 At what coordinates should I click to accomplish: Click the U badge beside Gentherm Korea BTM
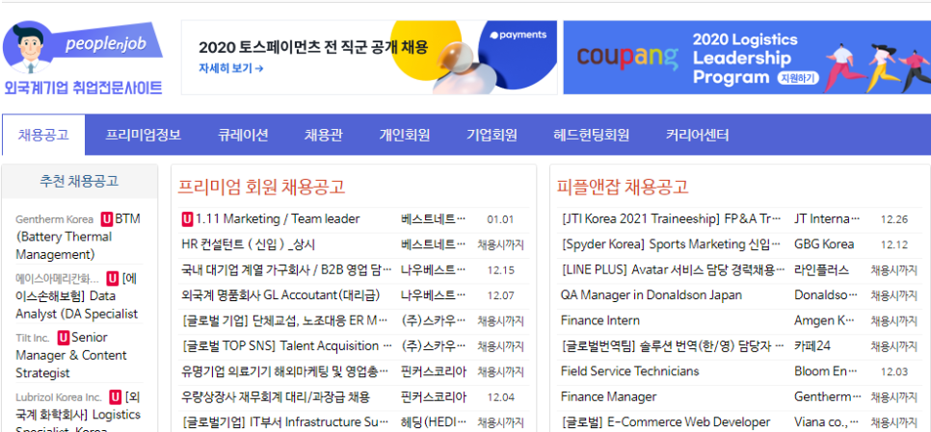click(x=107, y=219)
